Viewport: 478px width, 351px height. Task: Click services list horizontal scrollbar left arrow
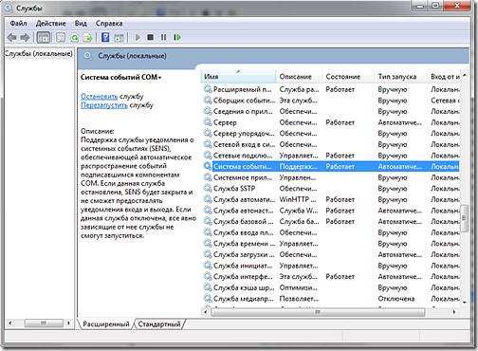[x=206, y=312]
